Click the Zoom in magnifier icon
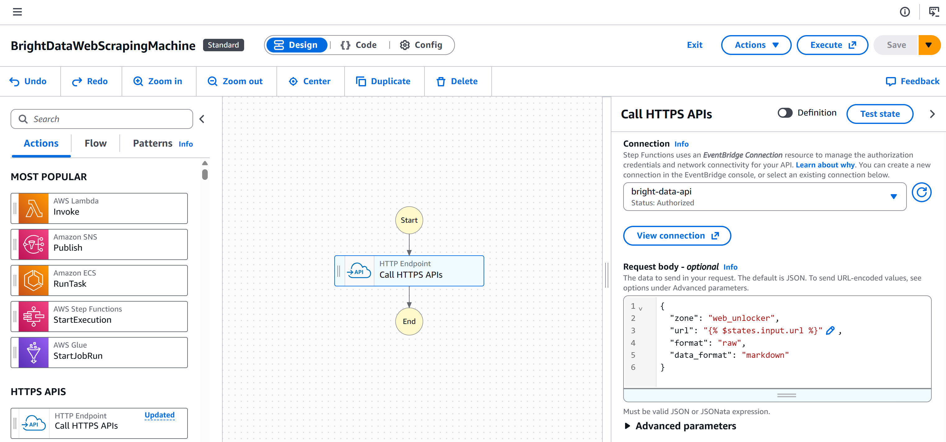Screen dimensions: 946x442 coord(138,81)
